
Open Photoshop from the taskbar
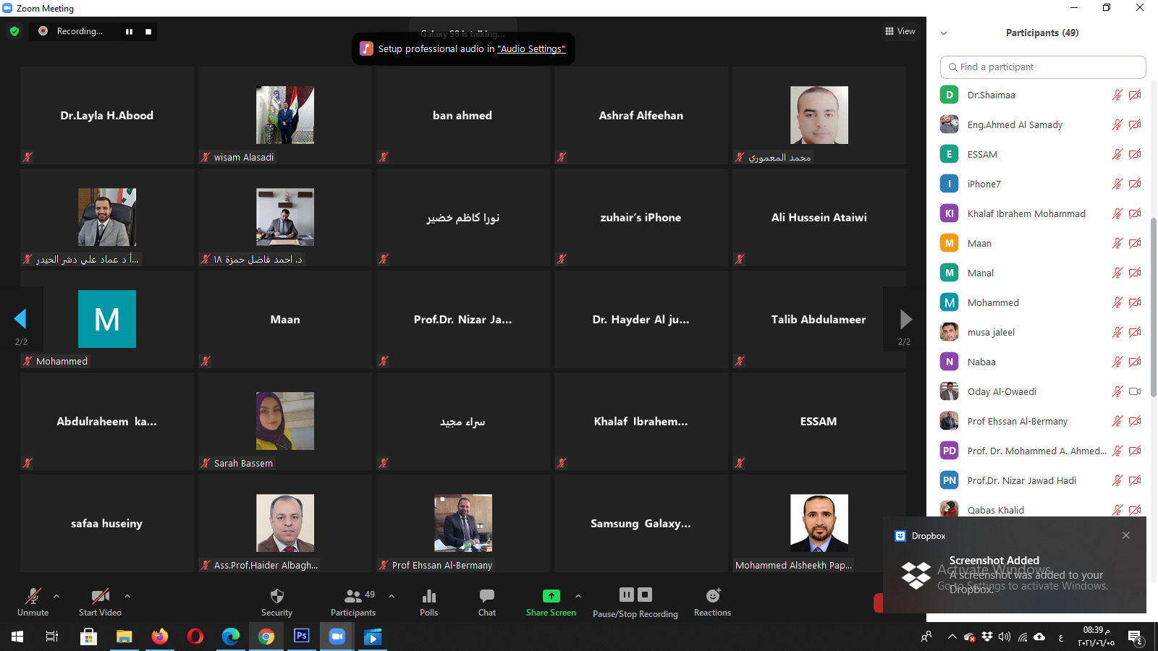pos(302,636)
